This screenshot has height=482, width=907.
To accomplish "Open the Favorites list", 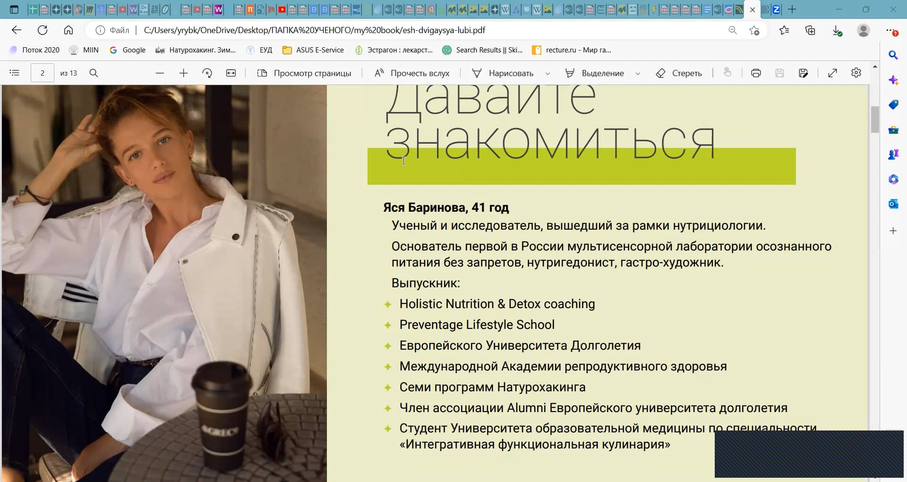I will click(784, 30).
